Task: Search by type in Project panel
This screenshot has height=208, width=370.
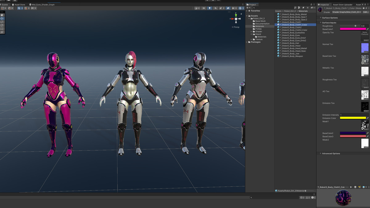Action: pos(299,8)
